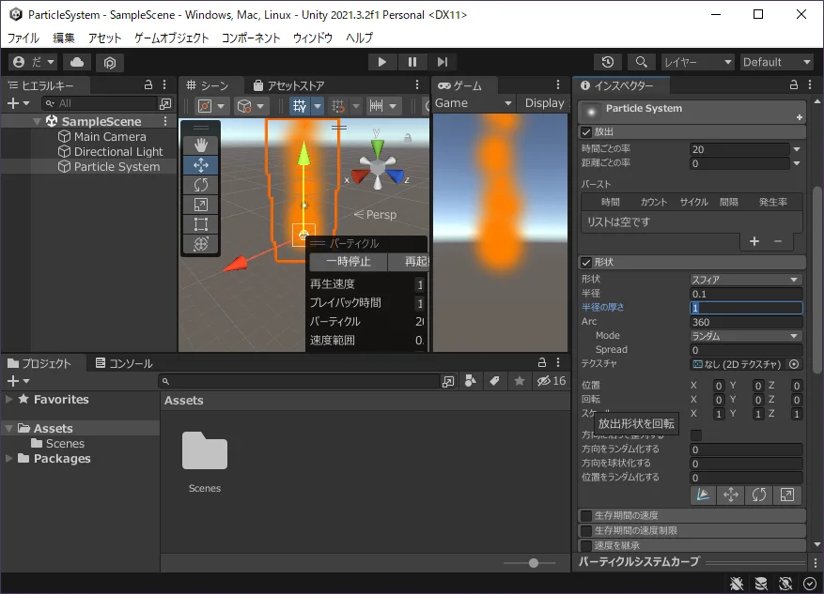Toggle the 放出 module checkbox
This screenshot has width=824, height=594.
(x=586, y=131)
